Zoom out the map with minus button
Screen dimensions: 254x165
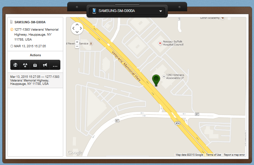(77, 46)
